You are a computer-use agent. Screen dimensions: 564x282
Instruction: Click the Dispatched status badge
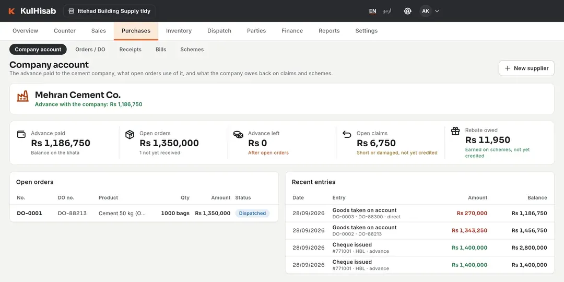[x=252, y=213]
